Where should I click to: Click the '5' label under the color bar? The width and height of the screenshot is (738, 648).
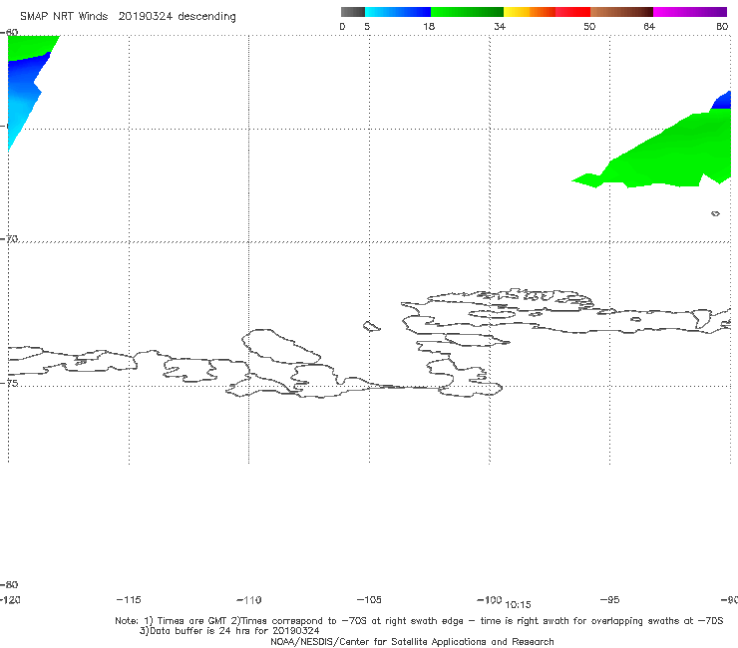coord(367,27)
